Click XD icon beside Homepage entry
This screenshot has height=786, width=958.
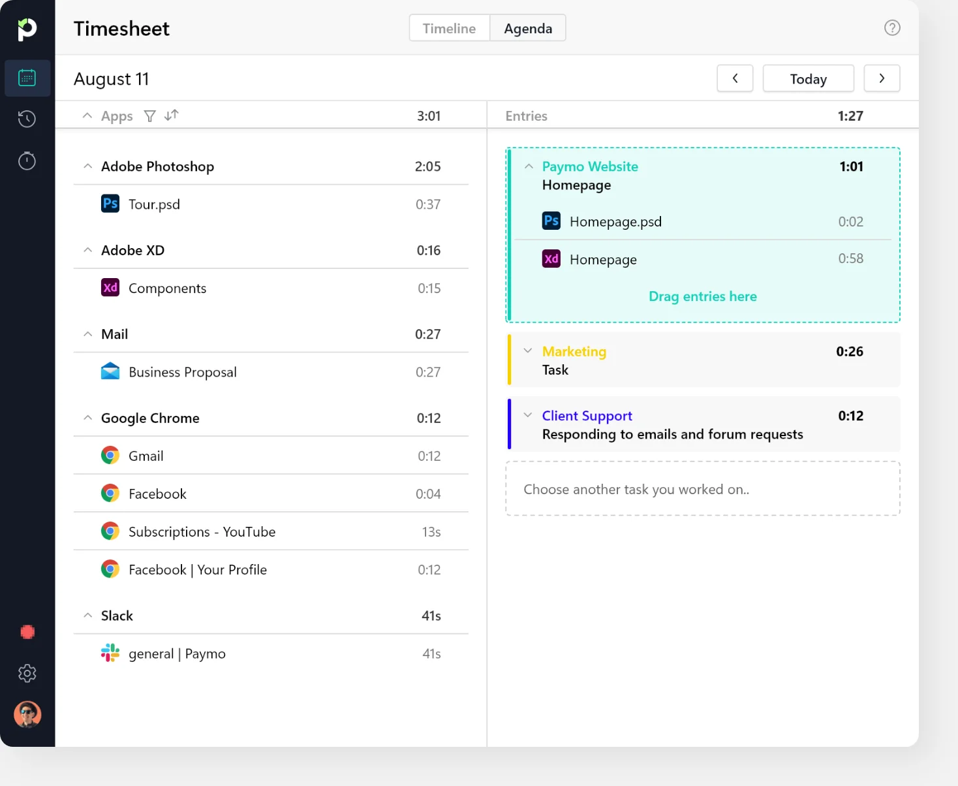tap(551, 259)
